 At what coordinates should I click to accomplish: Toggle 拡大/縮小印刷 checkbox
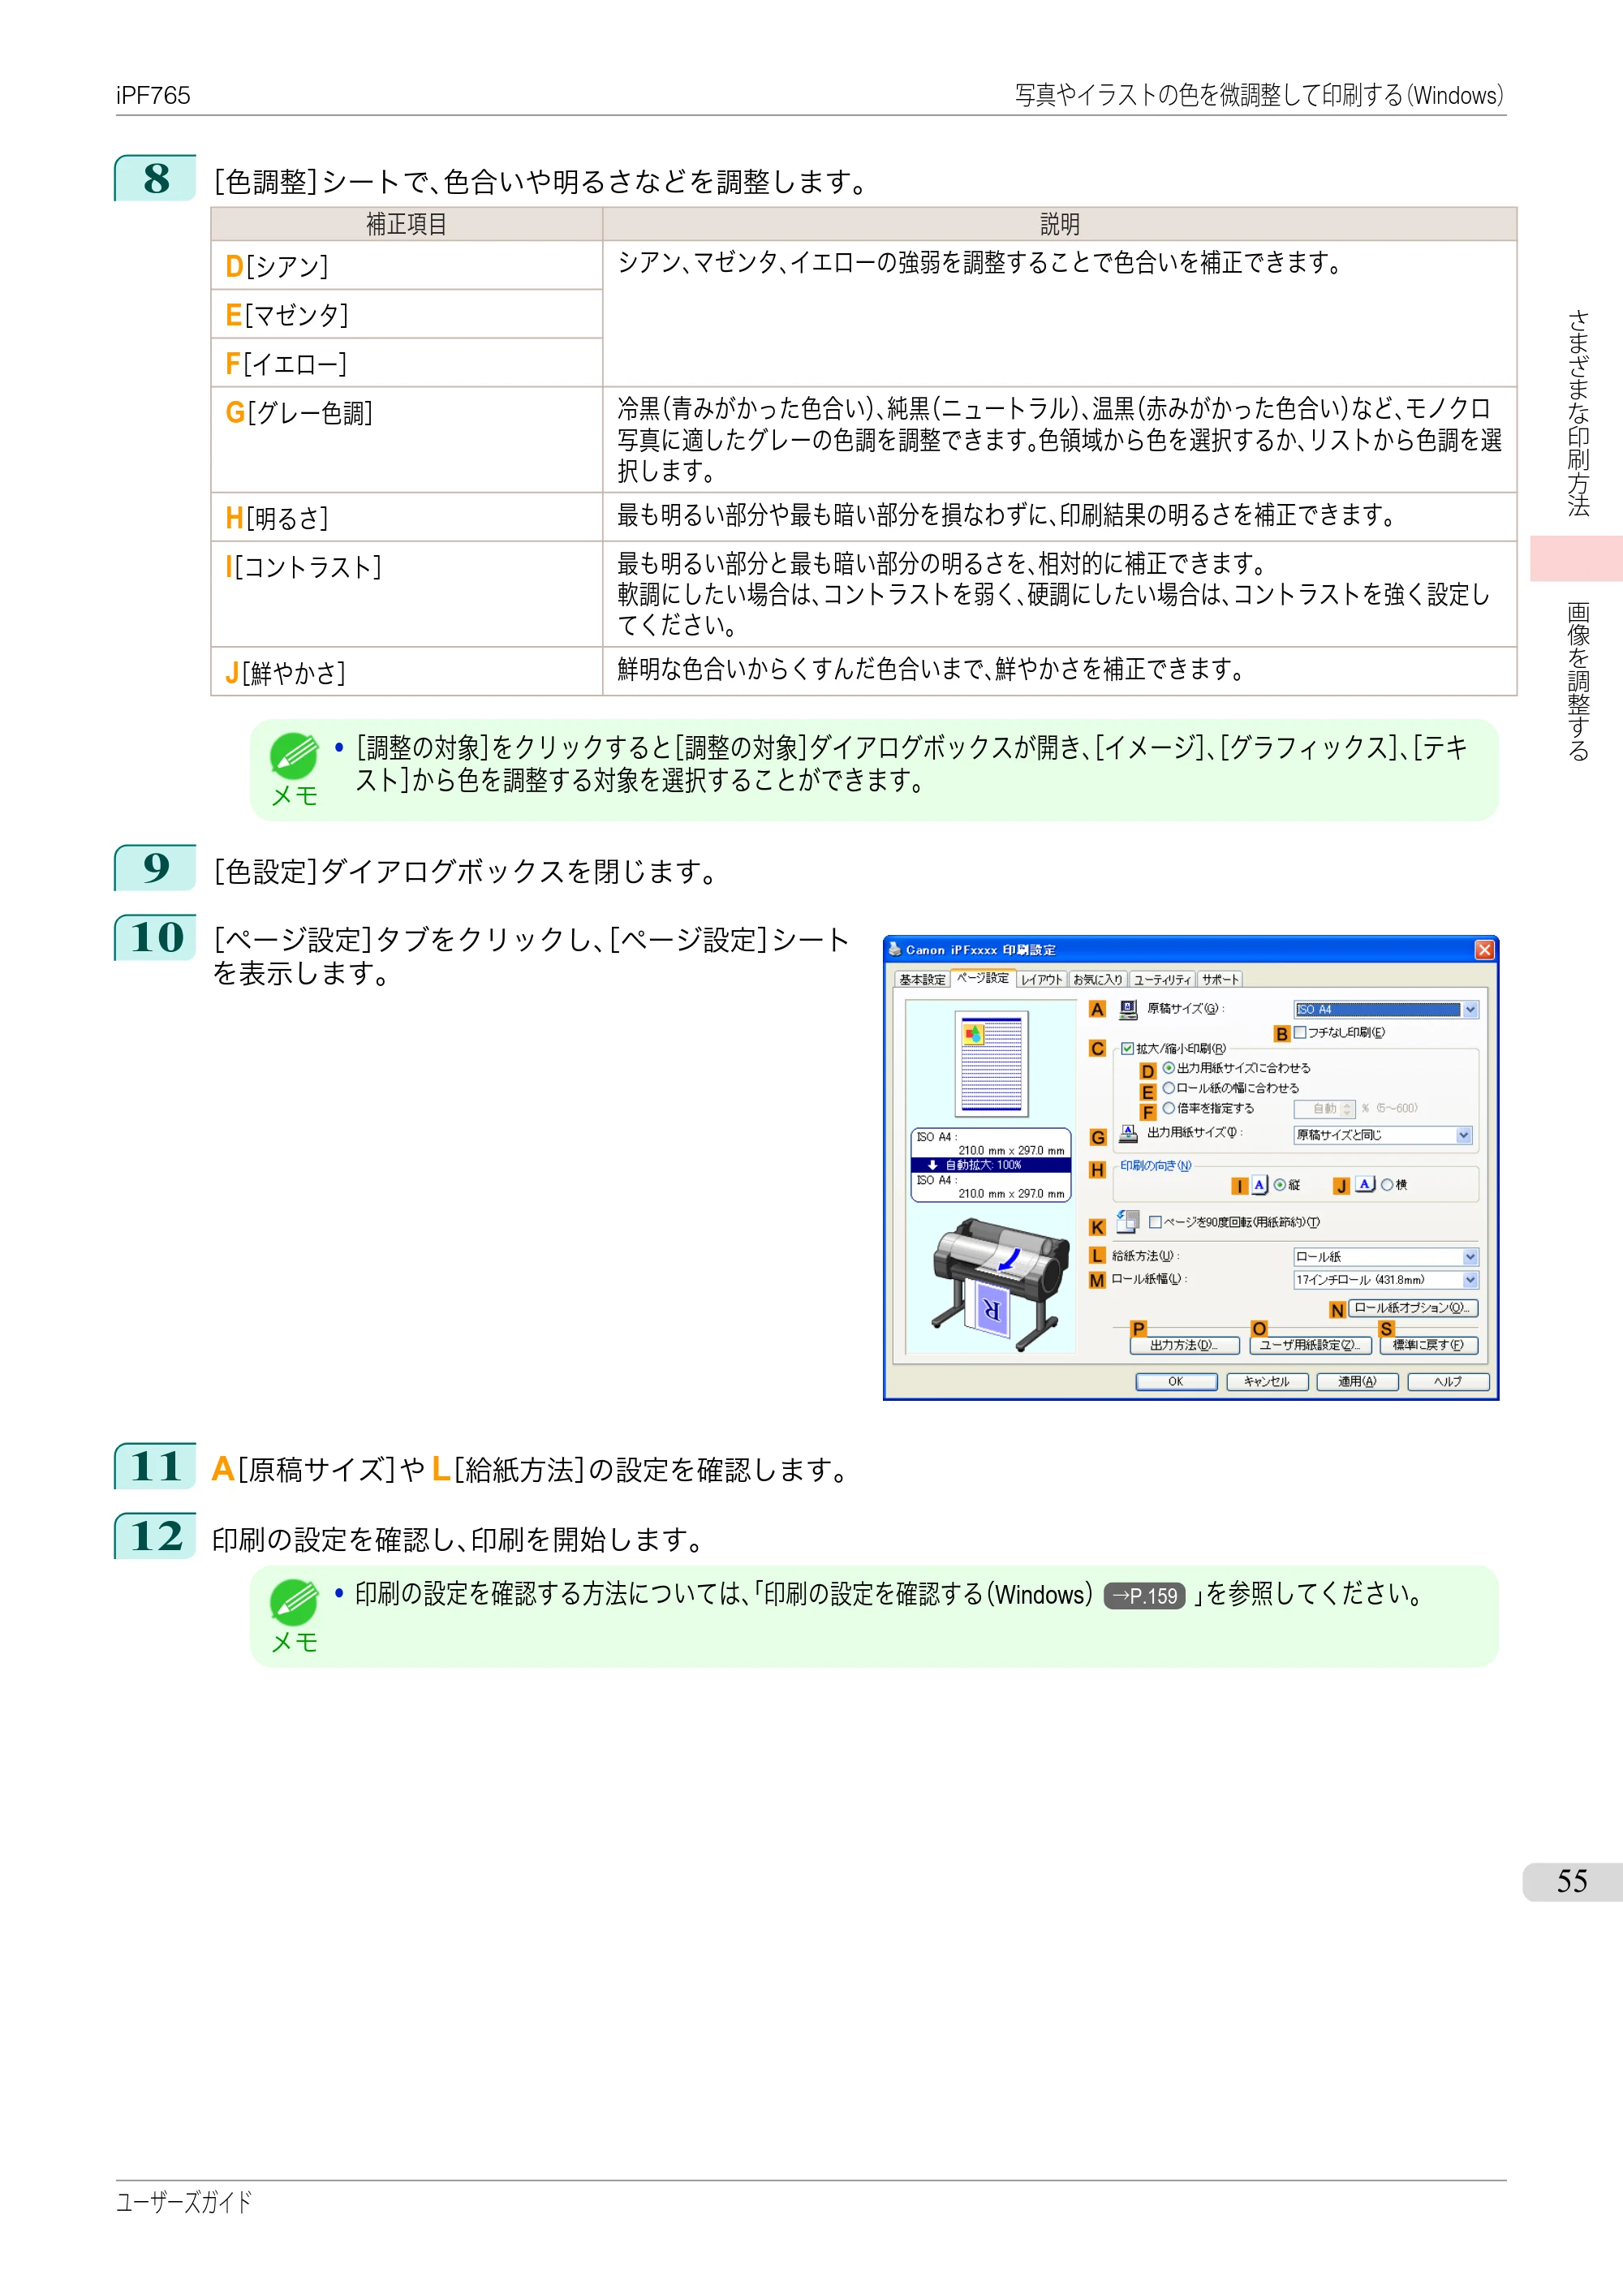pyautogui.click(x=1127, y=1048)
